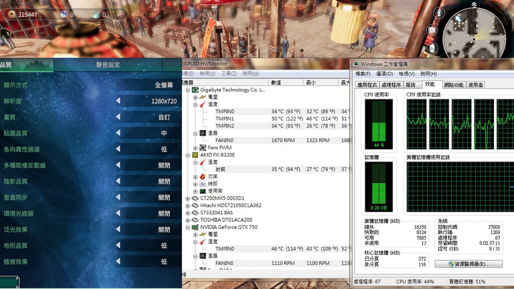This screenshot has width=514, height=289.
Task: Click left arrow for 地形品質 setting
Action: pos(118,245)
